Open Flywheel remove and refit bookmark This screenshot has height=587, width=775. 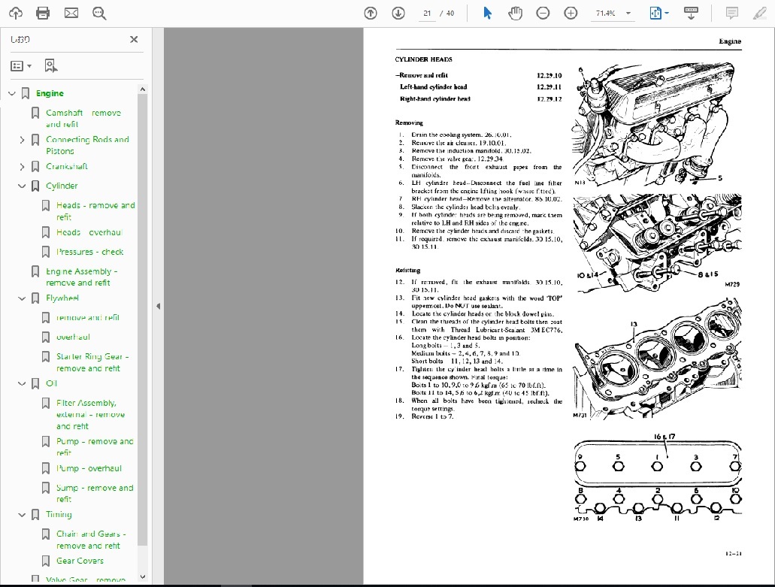click(87, 318)
